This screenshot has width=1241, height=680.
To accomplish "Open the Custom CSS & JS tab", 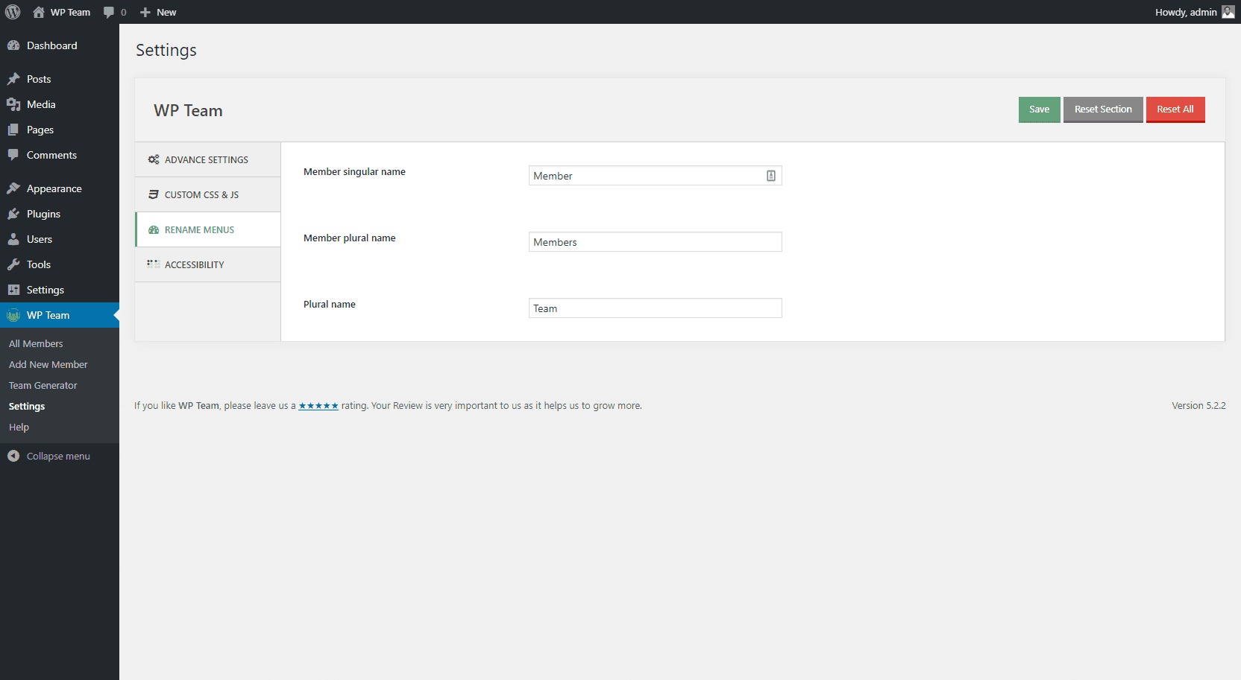I will (x=201, y=194).
